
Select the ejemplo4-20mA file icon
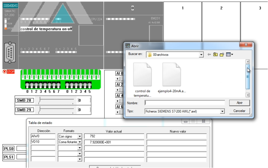tap(172, 74)
